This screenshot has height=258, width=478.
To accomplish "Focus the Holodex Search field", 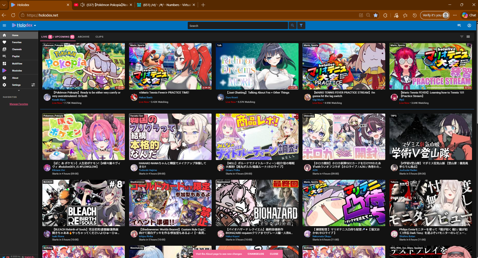I will click(238, 26).
